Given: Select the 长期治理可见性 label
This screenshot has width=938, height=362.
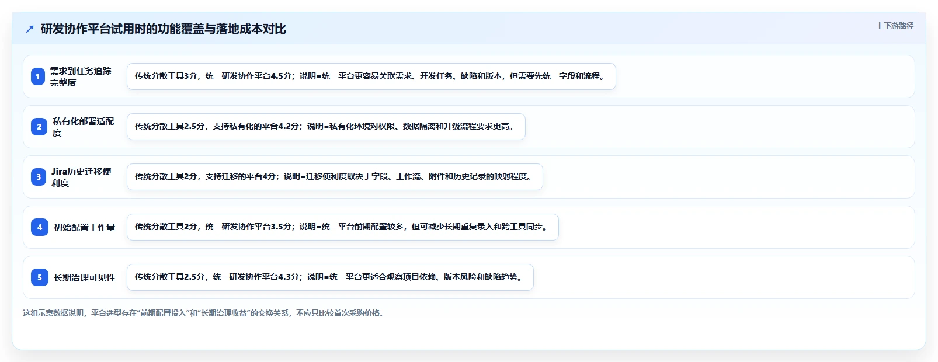Looking at the screenshot, I should click(x=85, y=277).
